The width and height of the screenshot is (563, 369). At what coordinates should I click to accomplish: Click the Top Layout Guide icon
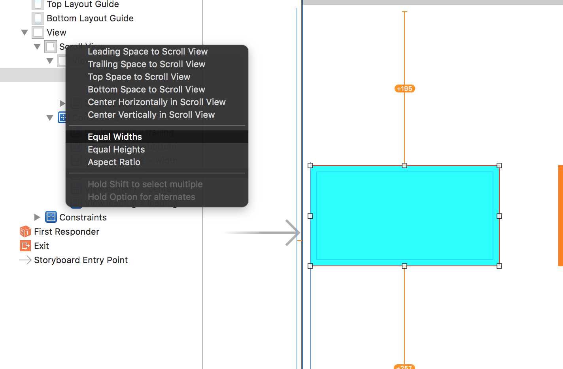(38, 4)
